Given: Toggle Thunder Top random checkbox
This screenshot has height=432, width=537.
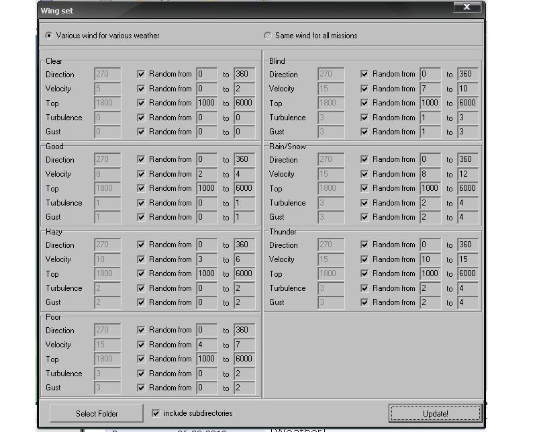Looking at the screenshot, I should point(364,273).
